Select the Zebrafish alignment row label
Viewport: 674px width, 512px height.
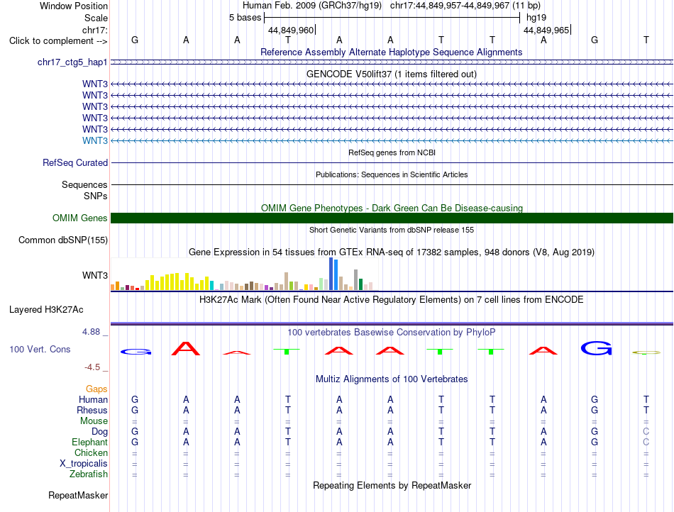[x=89, y=474]
